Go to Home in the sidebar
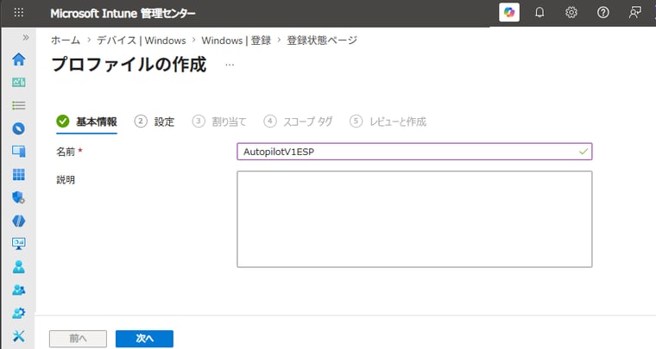The image size is (656, 349). 18,59
